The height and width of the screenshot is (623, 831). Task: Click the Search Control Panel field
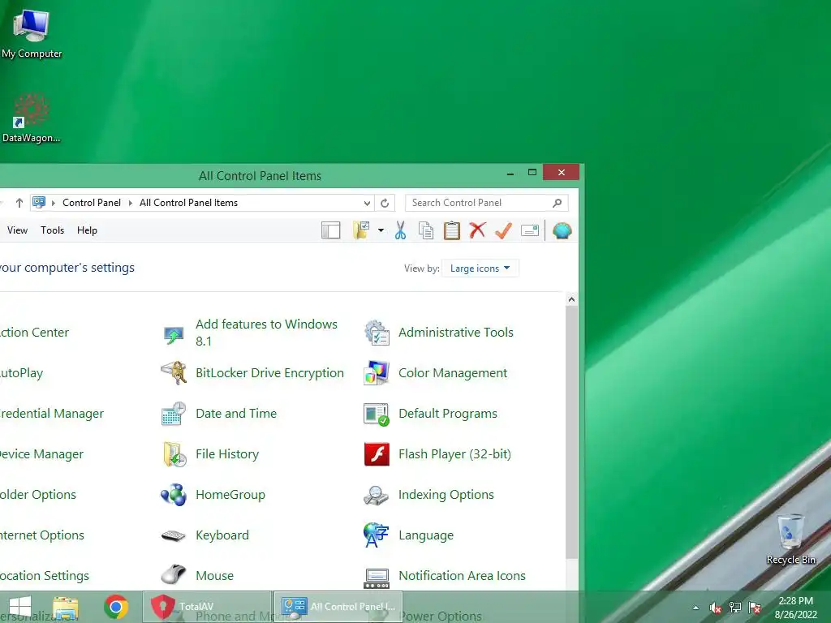[487, 203]
